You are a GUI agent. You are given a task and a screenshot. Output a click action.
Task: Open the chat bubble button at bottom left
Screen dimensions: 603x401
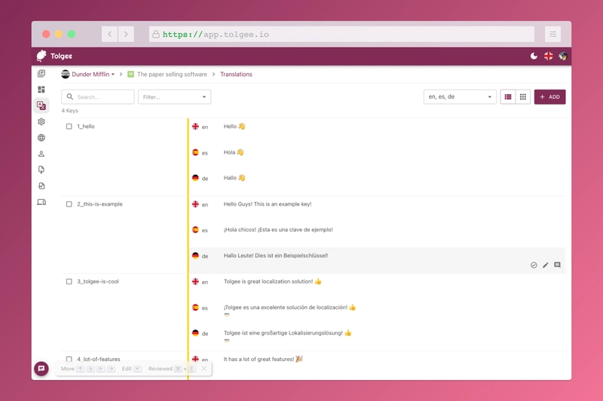tap(41, 369)
